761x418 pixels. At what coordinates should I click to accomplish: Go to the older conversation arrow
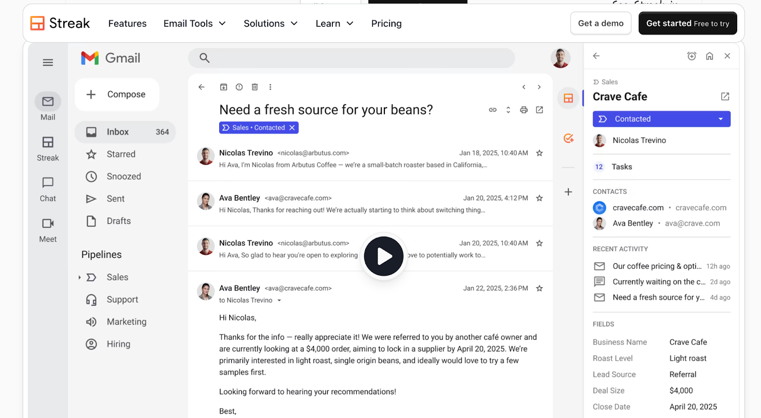click(x=539, y=87)
